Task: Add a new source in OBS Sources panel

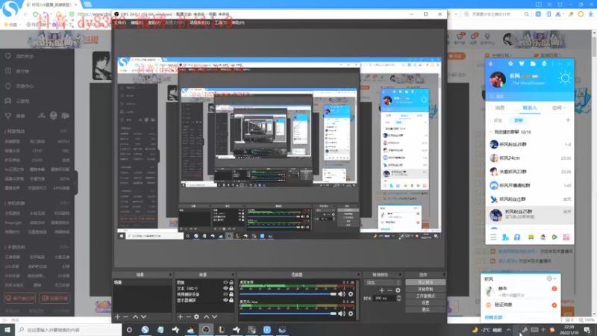Action: [x=180, y=317]
